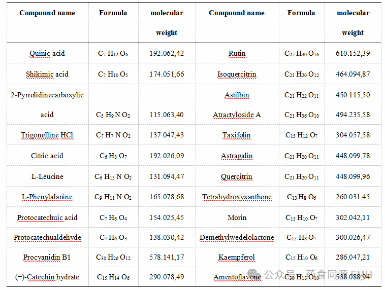Select the Taxifolin compound name
385x290 pixels.
pos(237,135)
